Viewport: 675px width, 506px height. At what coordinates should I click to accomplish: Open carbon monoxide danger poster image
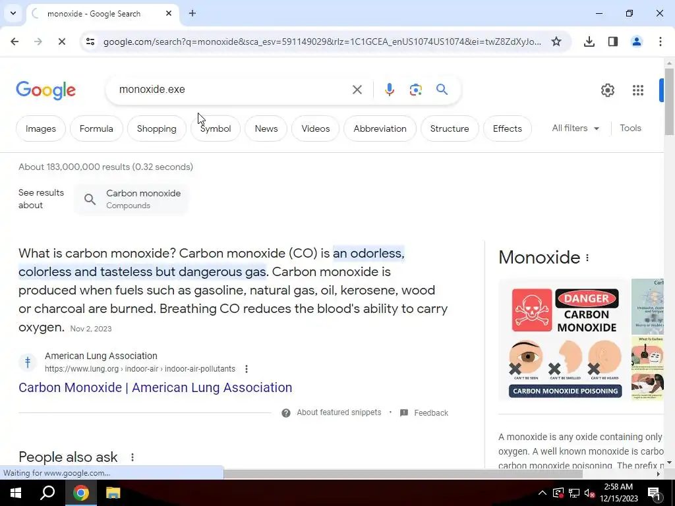pyautogui.click(x=565, y=340)
